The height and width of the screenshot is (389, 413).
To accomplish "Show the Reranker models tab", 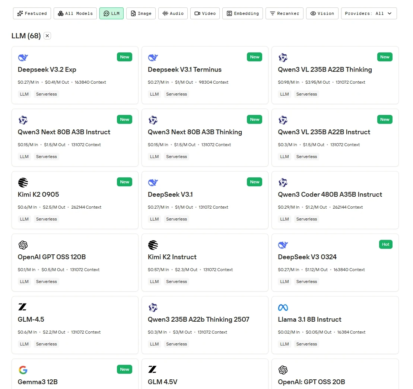I will (285, 13).
